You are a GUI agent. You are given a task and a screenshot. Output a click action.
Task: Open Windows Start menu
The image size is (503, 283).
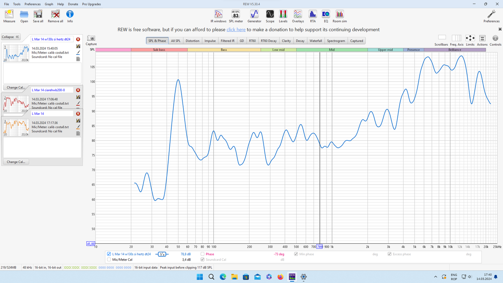click(200, 277)
